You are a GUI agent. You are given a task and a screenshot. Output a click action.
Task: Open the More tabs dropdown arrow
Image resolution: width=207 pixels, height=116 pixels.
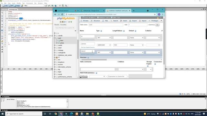pyautogui.click(x=161, y=21)
